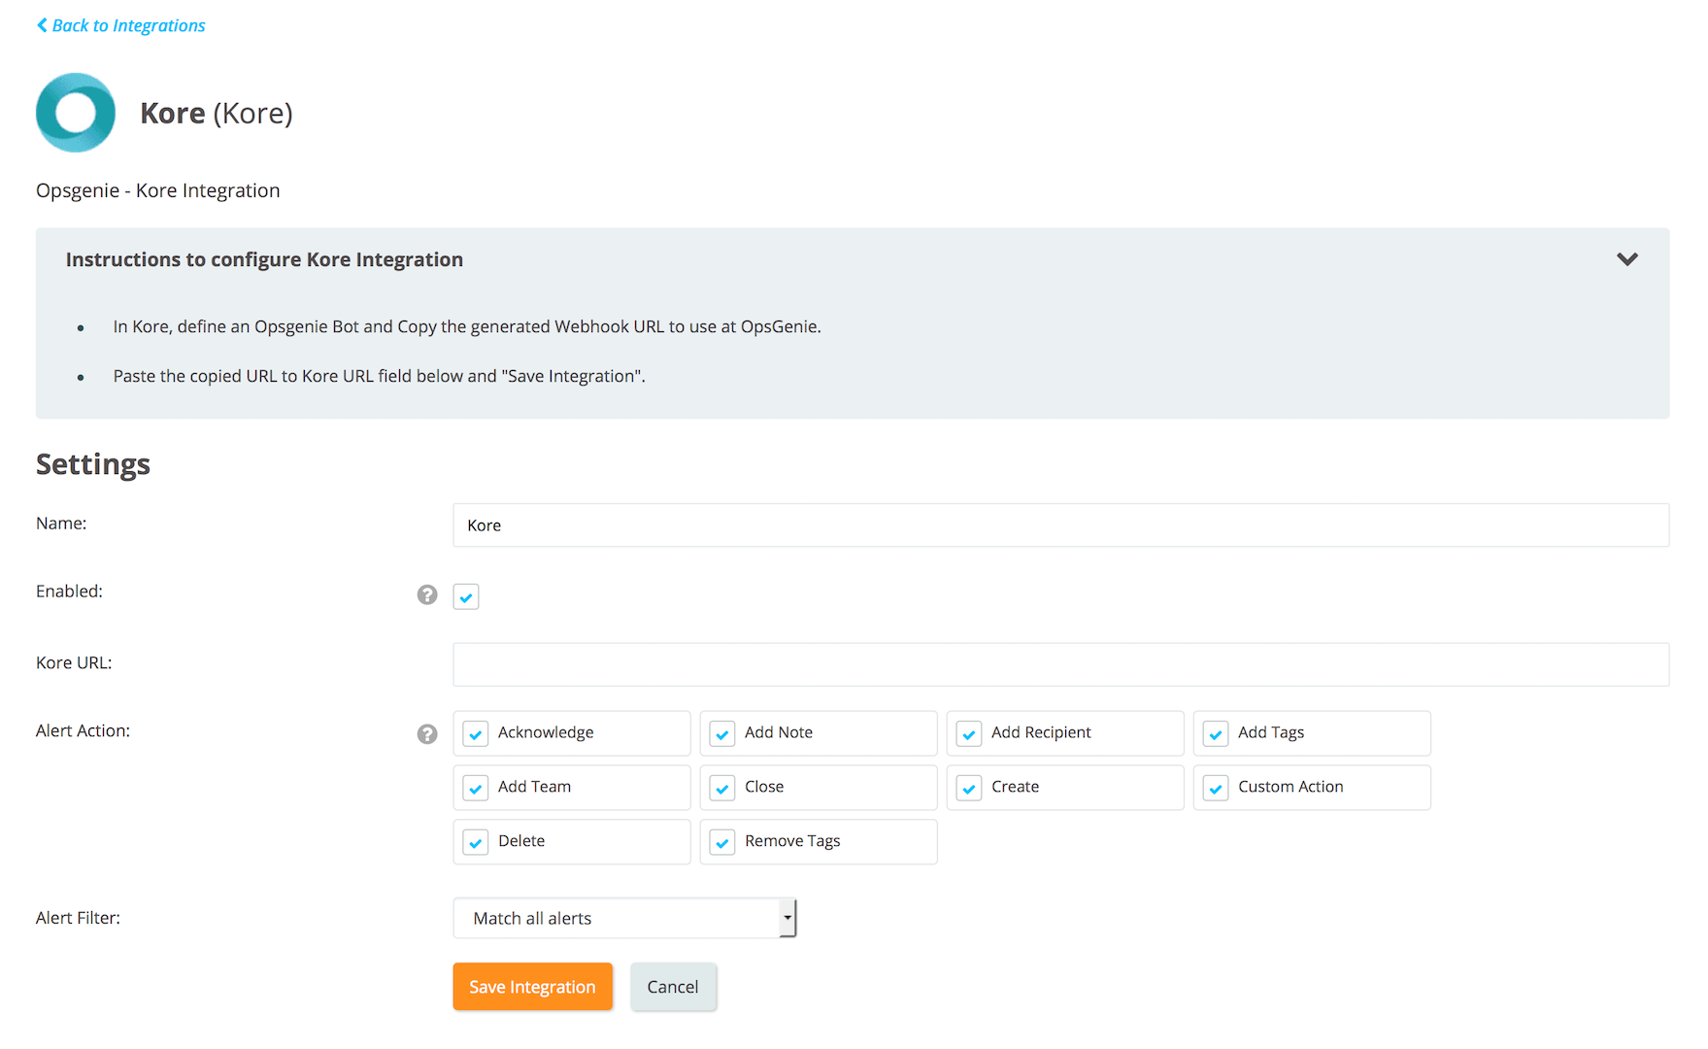The image size is (1708, 1049).
Task: Click the Alert Filter label
Action: coord(78,918)
